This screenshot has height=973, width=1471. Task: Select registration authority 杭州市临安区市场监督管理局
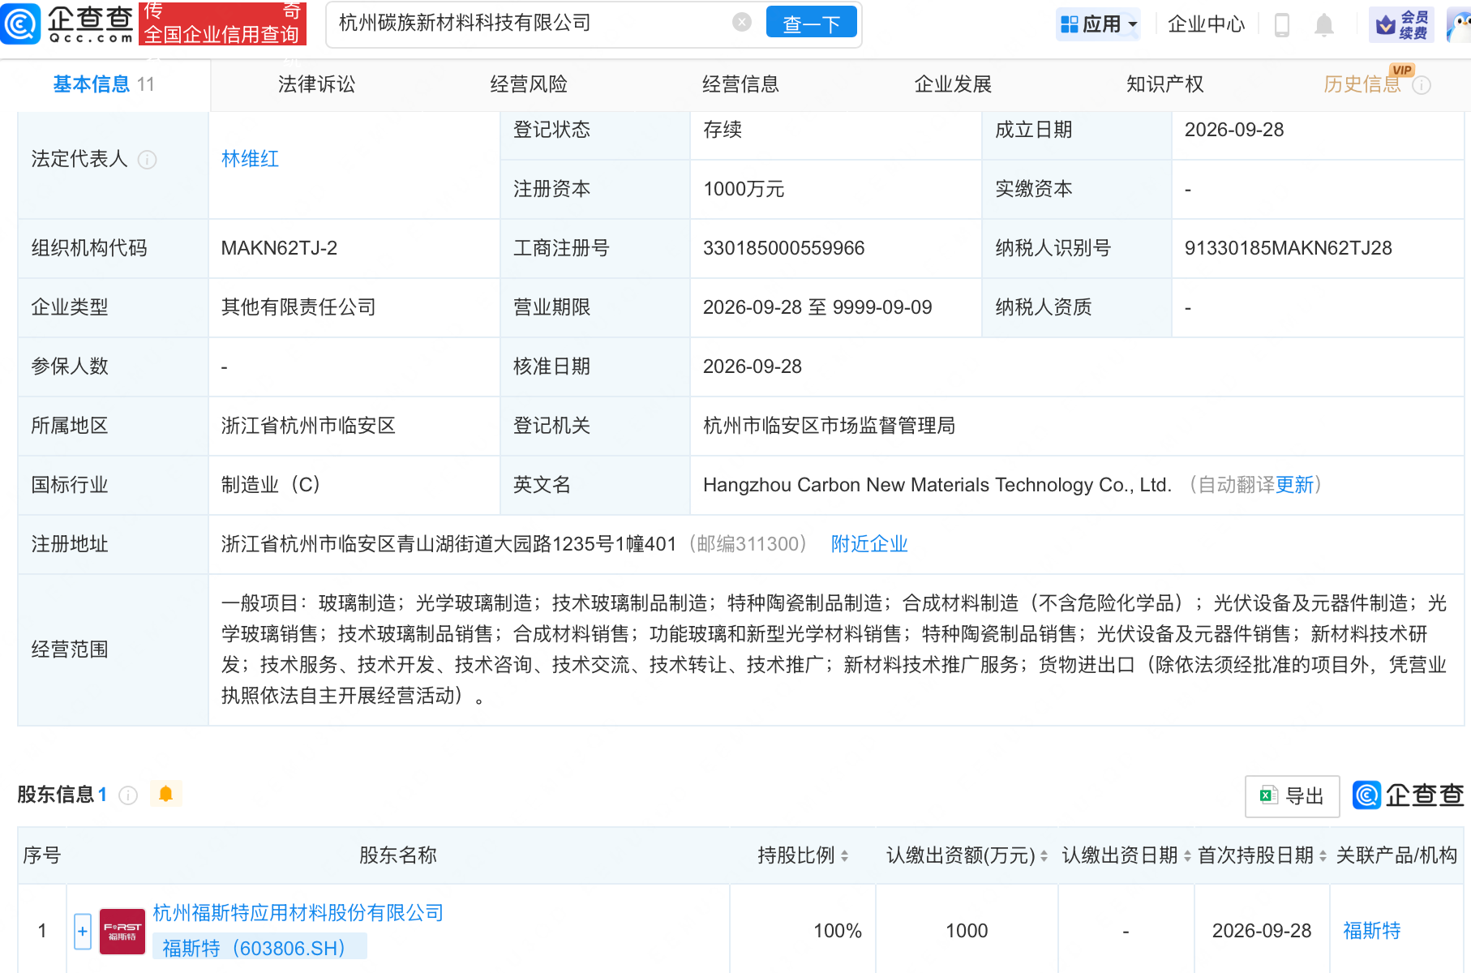pos(829,426)
